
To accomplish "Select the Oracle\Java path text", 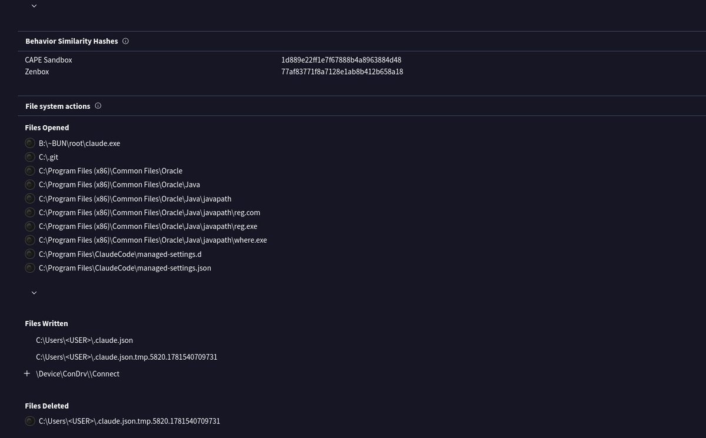I will 119,185.
